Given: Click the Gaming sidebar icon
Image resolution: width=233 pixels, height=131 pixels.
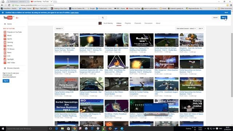Looking at the screenshot, I should tap(5, 42).
